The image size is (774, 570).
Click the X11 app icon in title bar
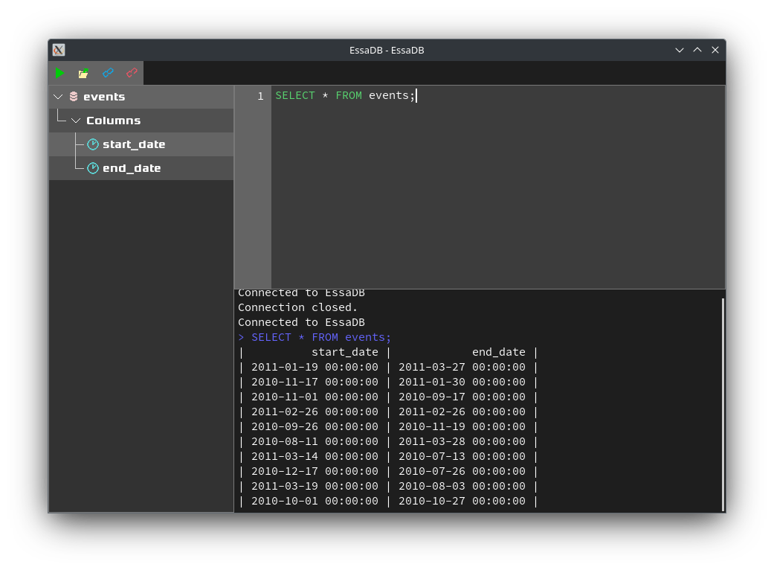[x=59, y=50]
